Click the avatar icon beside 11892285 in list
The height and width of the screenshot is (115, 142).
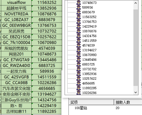point(79,88)
